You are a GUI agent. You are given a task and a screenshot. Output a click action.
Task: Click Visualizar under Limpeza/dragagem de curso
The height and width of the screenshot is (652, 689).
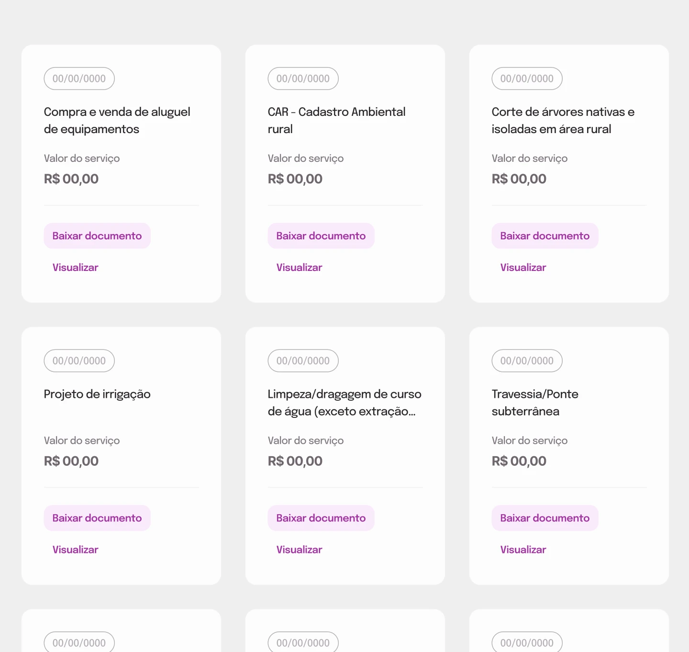[299, 550]
